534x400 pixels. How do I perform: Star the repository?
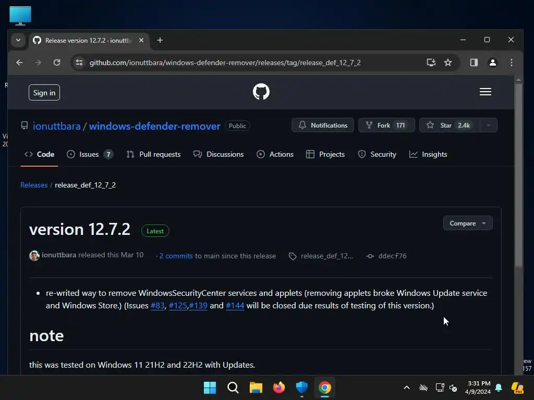(x=450, y=125)
